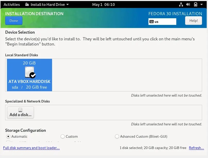
Task: Choose the Custom storage configuration option
Action: point(62,136)
